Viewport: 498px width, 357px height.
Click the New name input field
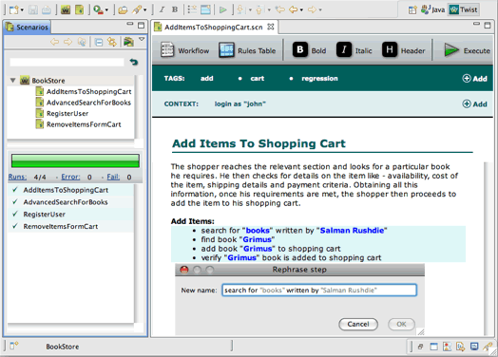pyautogui.click(x=319, y=290)
